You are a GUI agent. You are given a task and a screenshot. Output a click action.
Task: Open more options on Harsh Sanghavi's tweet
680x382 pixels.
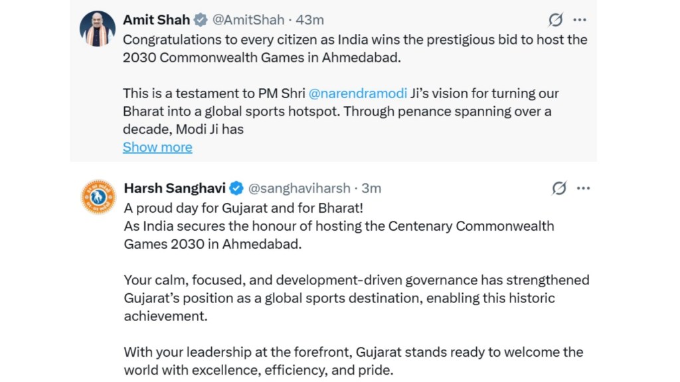tap(583, 188)
